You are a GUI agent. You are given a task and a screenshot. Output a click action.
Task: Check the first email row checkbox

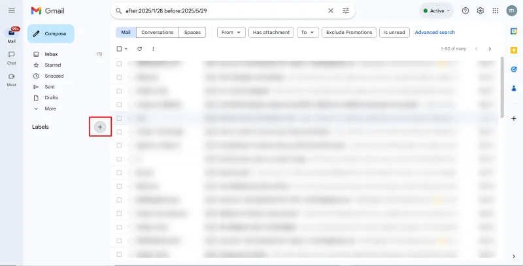tap(119, 63)
